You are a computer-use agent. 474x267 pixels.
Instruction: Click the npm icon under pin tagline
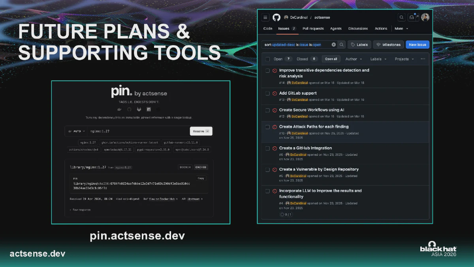click(149, 109)
